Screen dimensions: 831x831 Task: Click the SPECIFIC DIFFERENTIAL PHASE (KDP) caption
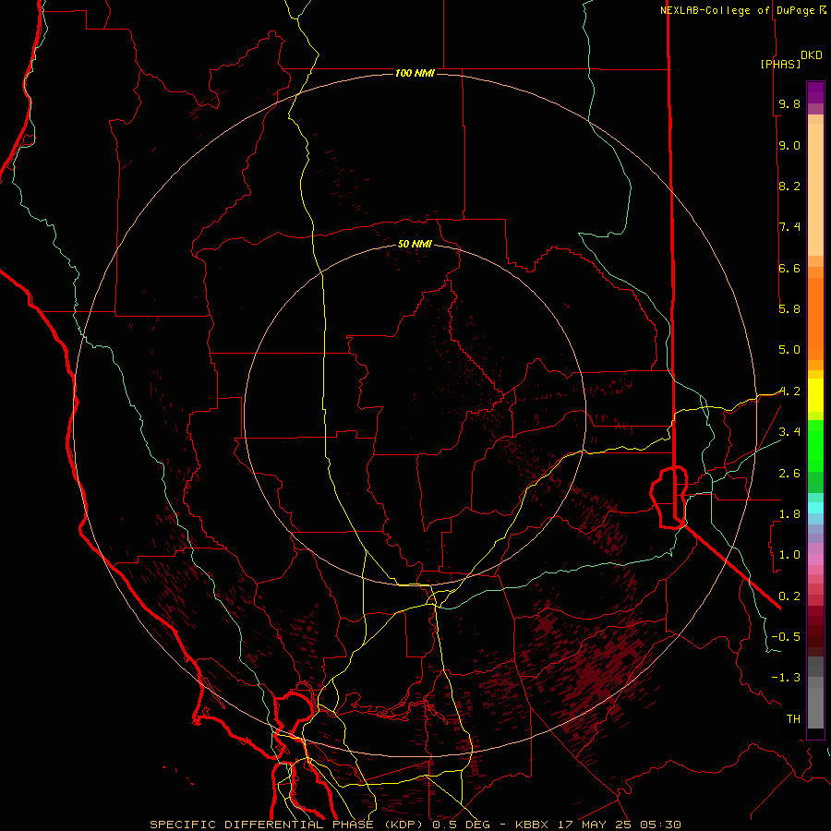pyautogui.click(x=284, y=825)
